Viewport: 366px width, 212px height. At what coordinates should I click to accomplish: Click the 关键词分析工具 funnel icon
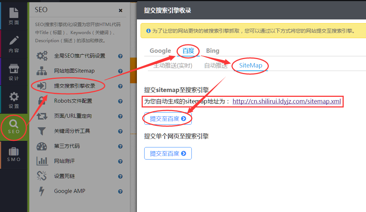coord(42,131)
